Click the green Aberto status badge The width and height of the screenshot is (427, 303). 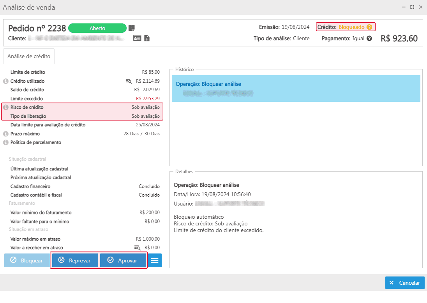pos(97,28)
